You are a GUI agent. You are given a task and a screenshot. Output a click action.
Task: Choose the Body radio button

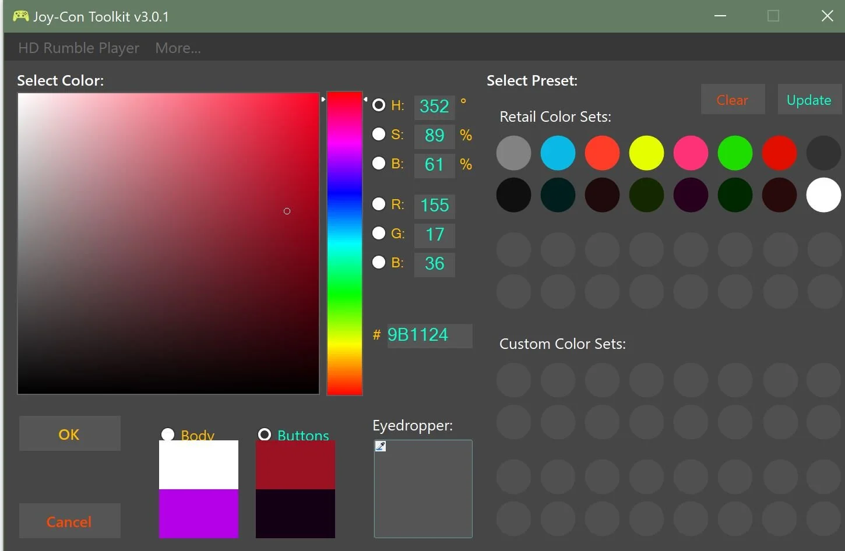click(x=168, y=435)
